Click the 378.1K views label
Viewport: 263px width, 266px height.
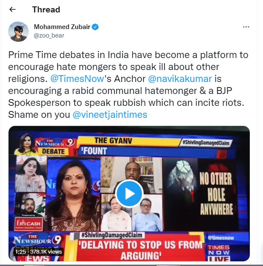pos(46,251)
